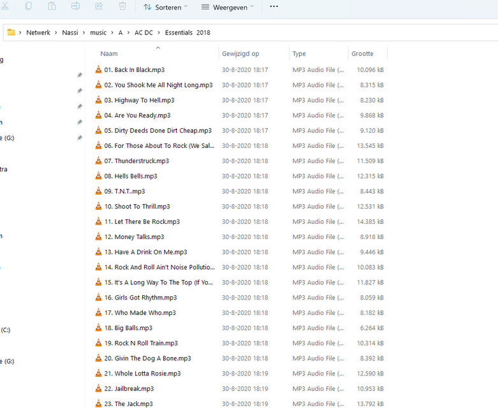Image resolution: width=498 pixels, height=408 pixels.
Task: Navigate to A folder in breadcrumb
Action: (x=121, y=33)
